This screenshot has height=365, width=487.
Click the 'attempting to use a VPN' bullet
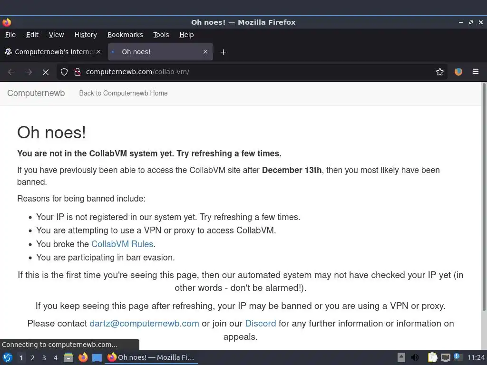[156, 231]
